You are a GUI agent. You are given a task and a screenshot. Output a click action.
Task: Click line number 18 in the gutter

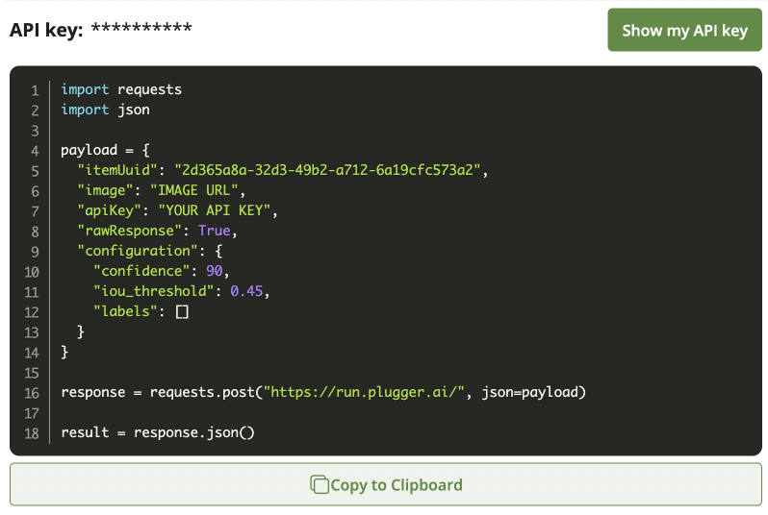point(34,432)
